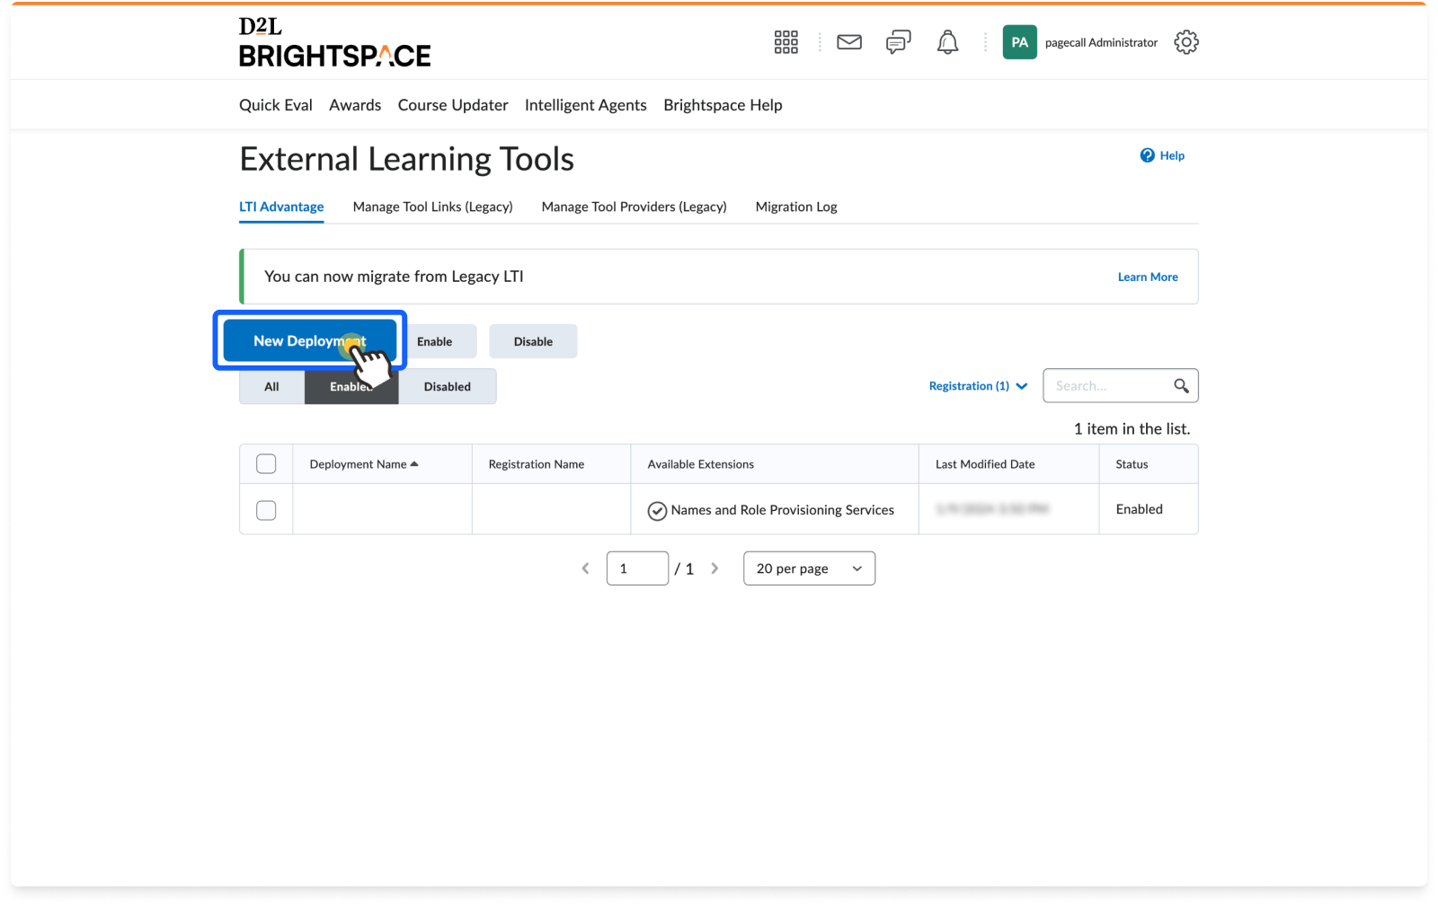The width and height of the screenshot is (1438, 906).
Task: Open the 20 per page dropdown
Action: click(809, 568)
